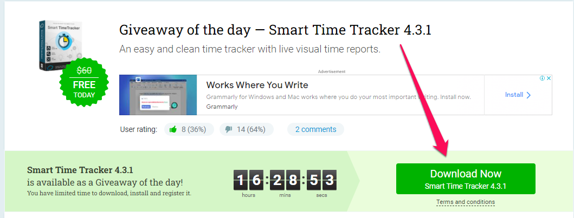Image resolution: width=574 pixels, height=218 pixels.
Task: Click the Grammarly advertiser name
Action: [222, 107]
